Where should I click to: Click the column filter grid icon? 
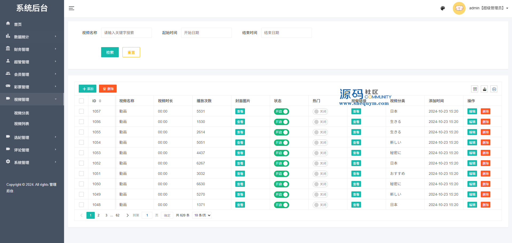pyautogui.click(x=475, y=89)
